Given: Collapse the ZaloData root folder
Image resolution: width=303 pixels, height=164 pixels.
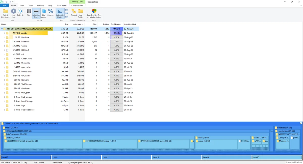Looking at the screenshot, I should [2, 29].
